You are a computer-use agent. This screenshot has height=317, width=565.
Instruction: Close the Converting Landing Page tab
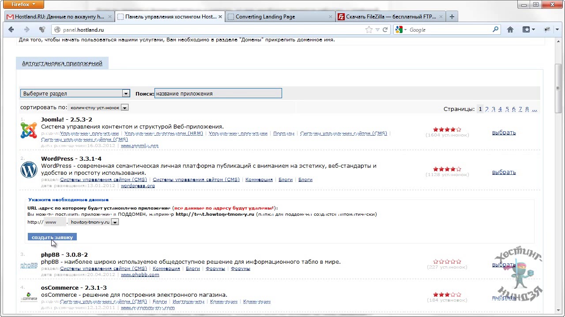pyautogui.click(x=331, y=17)
